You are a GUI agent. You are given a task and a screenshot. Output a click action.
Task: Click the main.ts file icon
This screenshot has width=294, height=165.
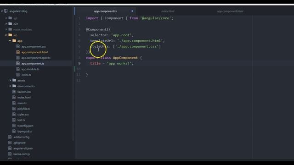[x=14, y=103]
